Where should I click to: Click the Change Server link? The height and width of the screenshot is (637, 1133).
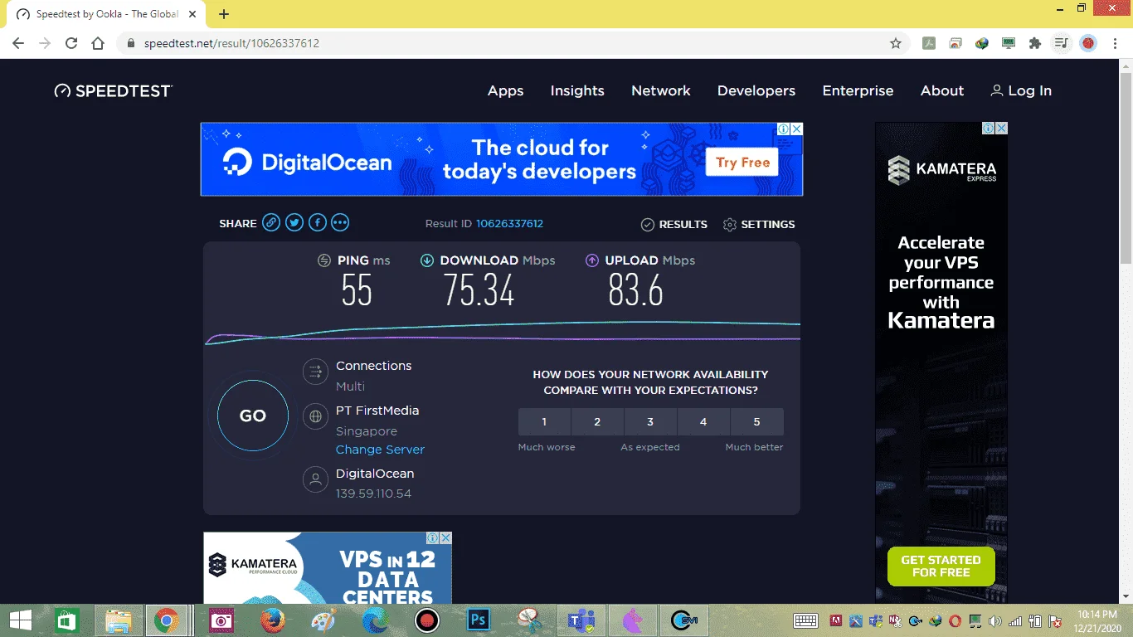pos(380,450)
